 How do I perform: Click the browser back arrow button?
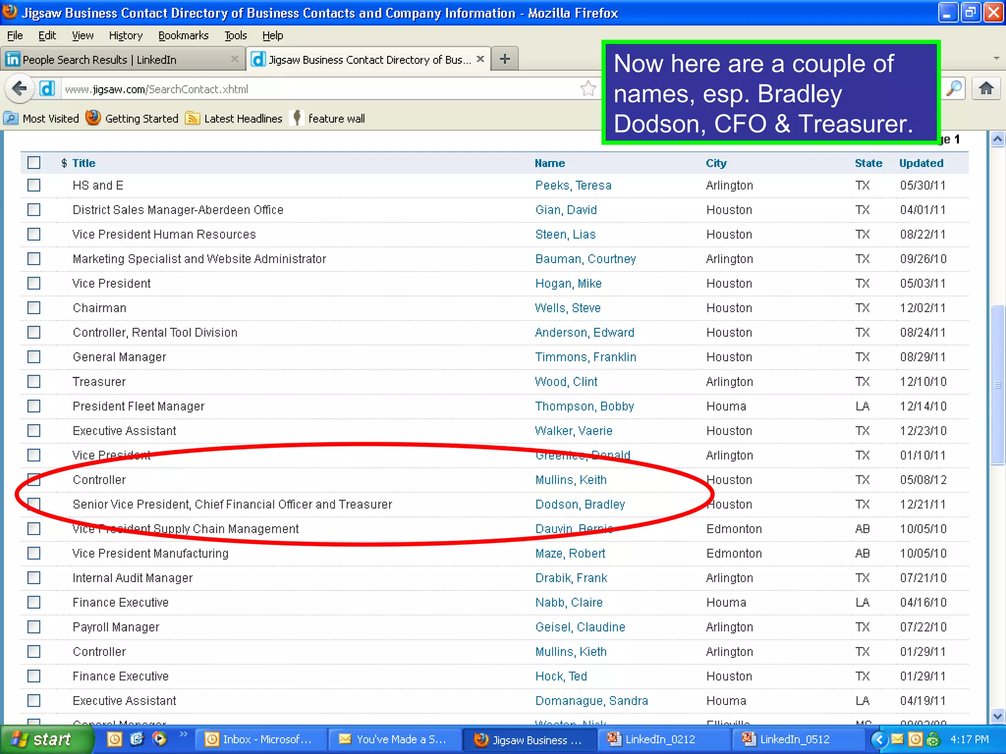coord(20,89)
